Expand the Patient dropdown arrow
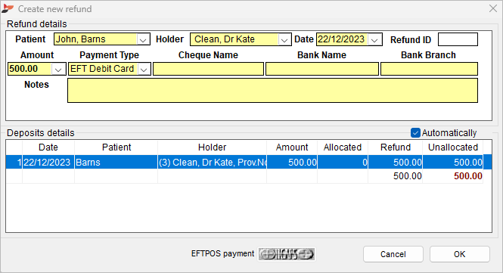 (x=143, y=40)
